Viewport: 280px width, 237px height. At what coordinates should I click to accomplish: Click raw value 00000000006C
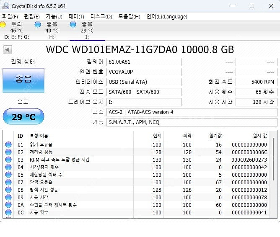pyautogui.click(x=249, y=152)
